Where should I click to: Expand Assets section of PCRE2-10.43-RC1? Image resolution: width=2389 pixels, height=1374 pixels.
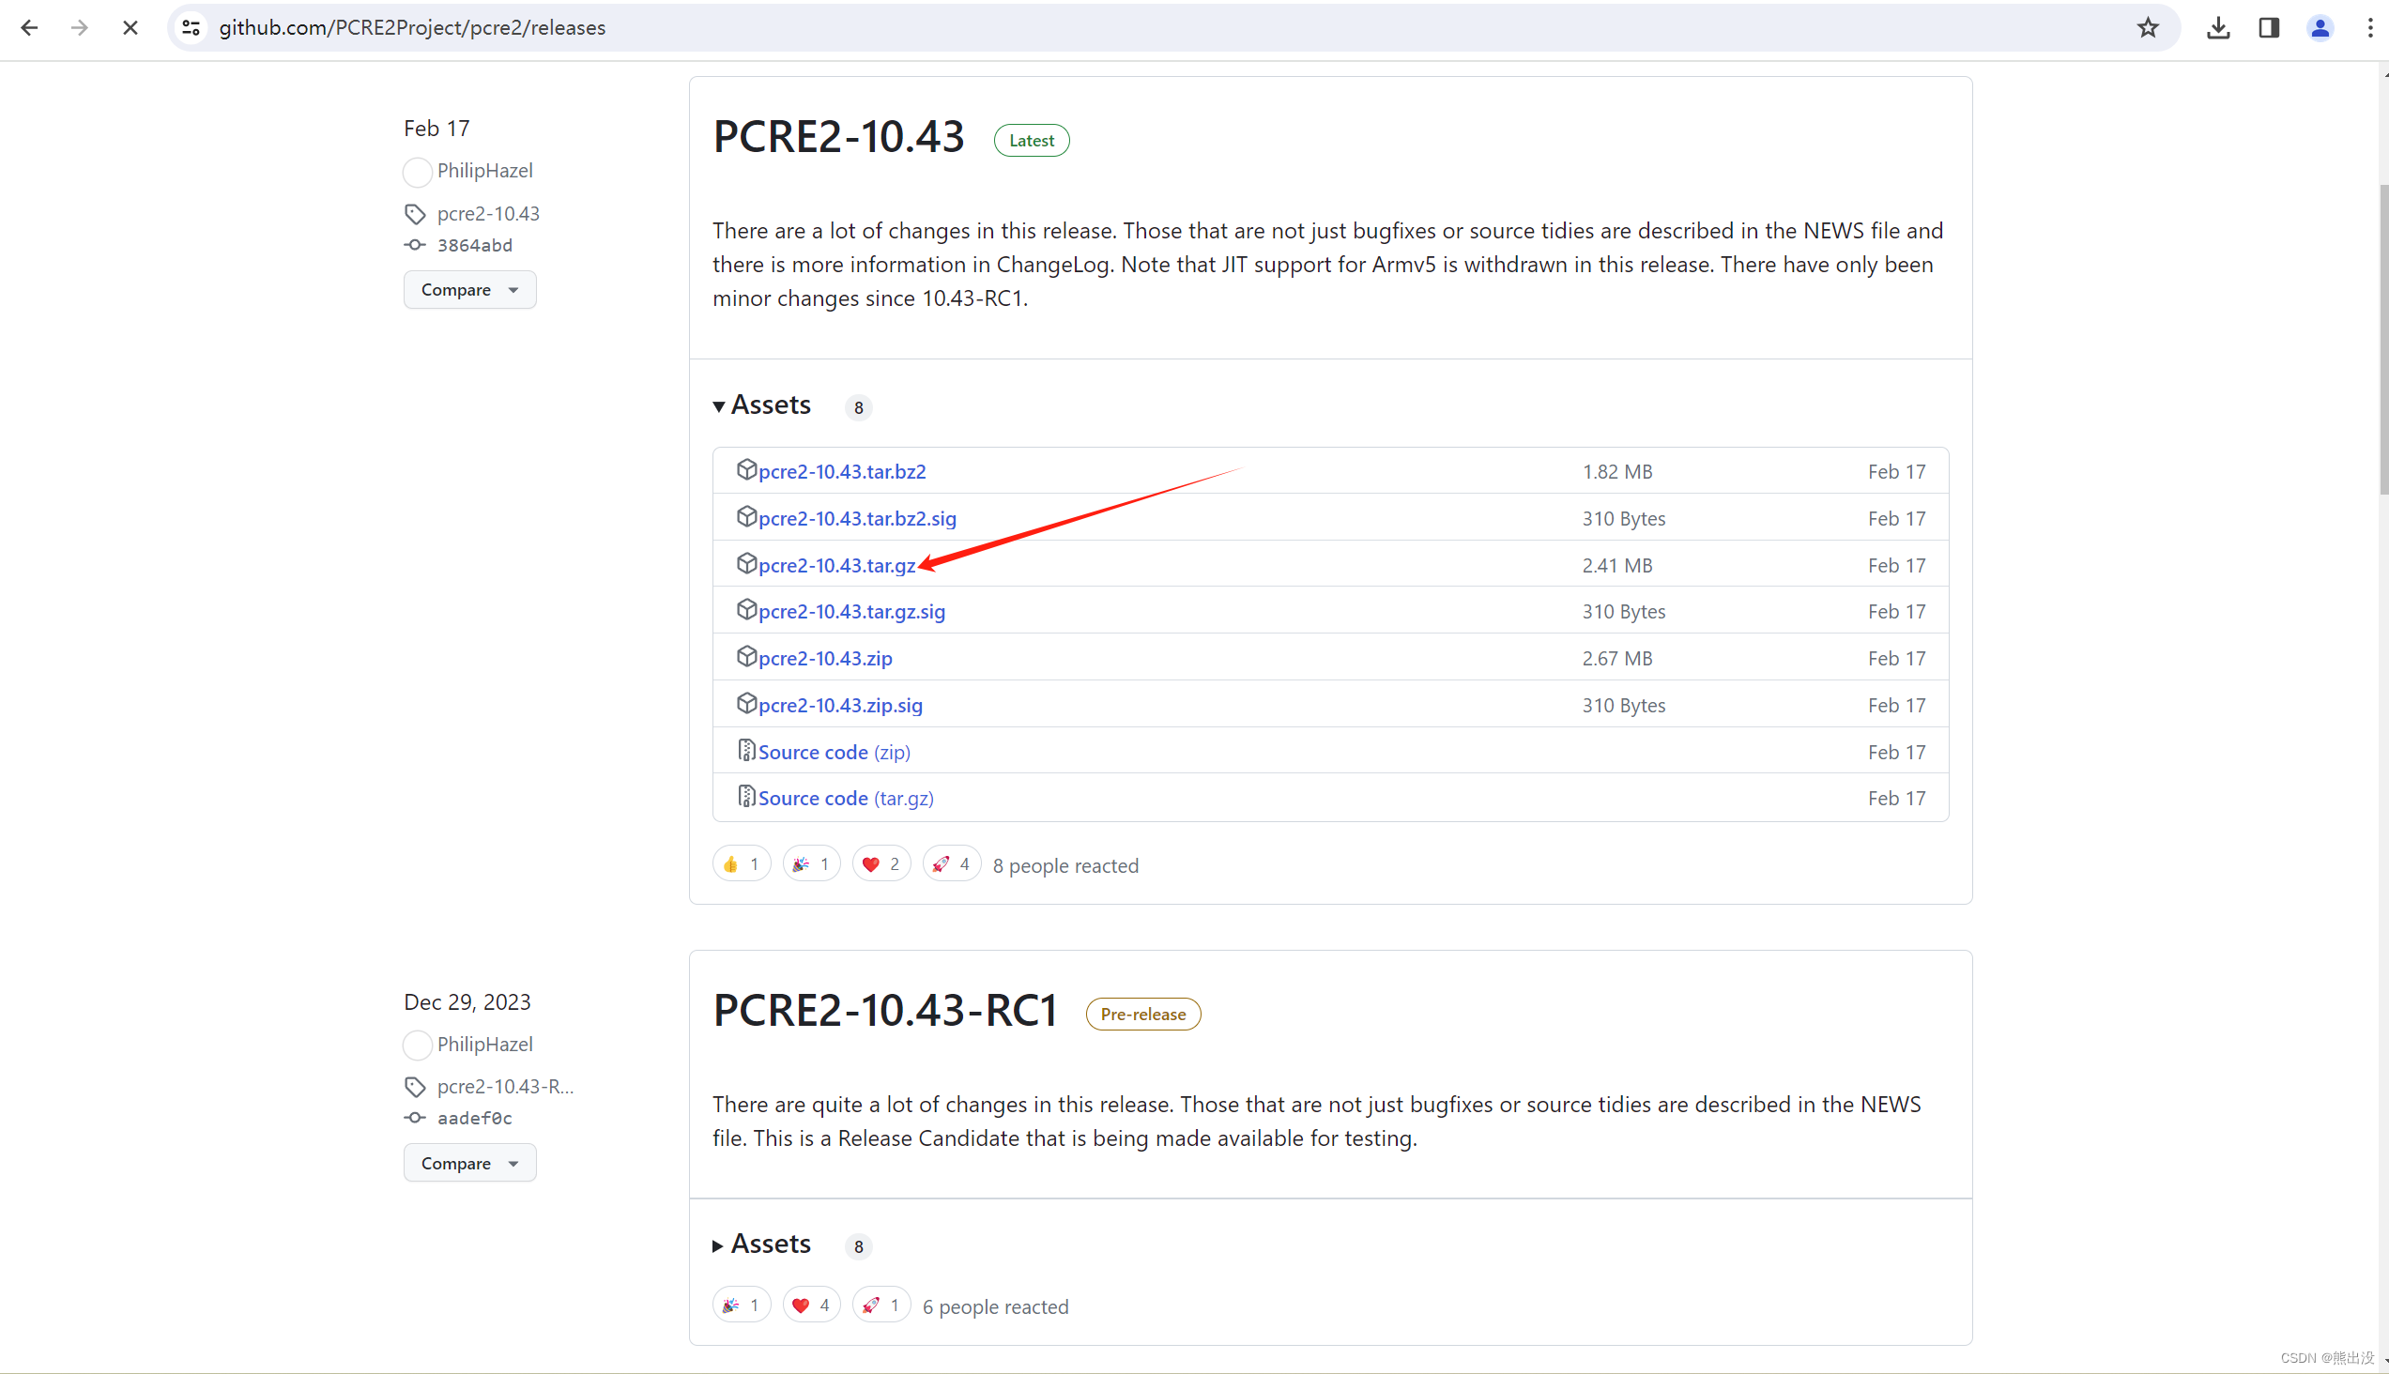point(761,1244)
